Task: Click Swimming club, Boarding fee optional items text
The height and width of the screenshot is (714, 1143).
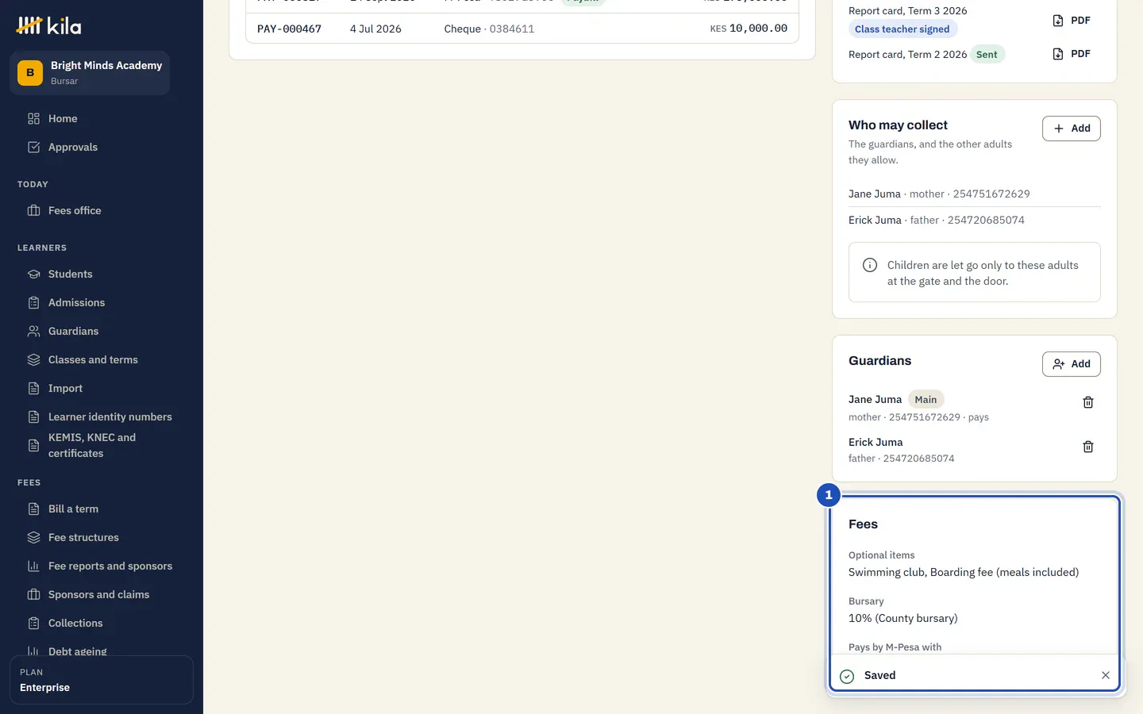Action: click(964, 572)
